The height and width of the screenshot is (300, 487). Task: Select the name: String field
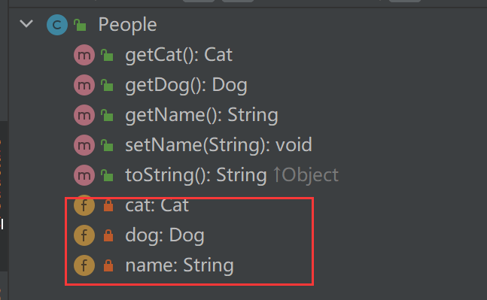point(179,265)
